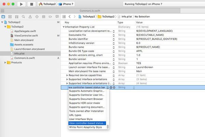The image size is (205, 137).
Task: Choose Supports HDR color mode option
Action: pos(87,103)
